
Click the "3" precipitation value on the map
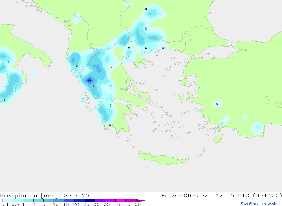pyautogui.click(x=94, y=85)
